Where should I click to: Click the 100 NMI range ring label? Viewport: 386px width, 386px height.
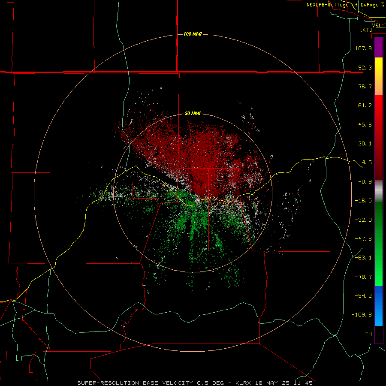tap(193, 34)
